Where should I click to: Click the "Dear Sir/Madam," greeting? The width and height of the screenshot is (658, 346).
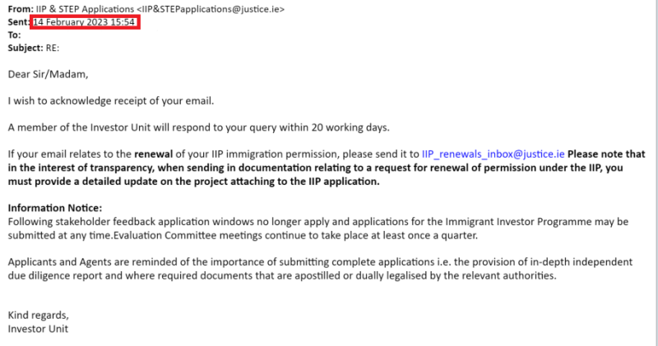click(47, 75)
